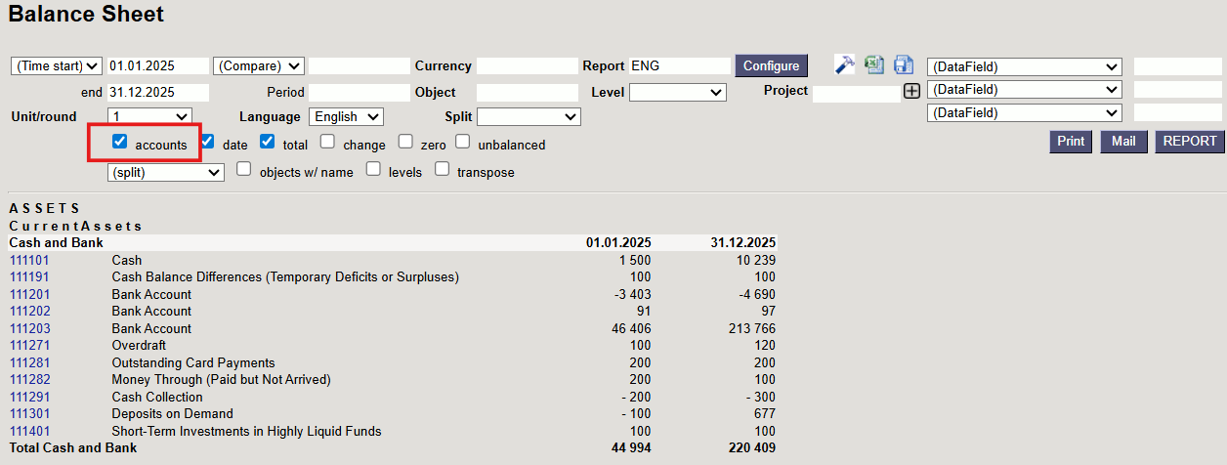Click the floppy disk save icon
The height and width of the screenshot is (465, 1227).
tap(903, 65)
